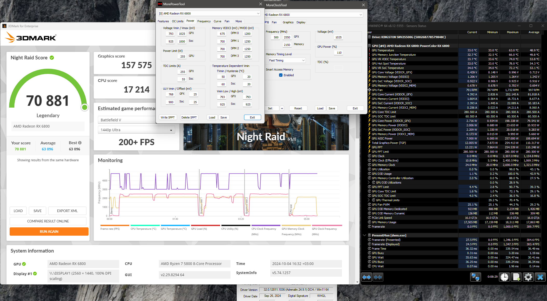Click the orange RUN AGAIN button

(49, 232)
